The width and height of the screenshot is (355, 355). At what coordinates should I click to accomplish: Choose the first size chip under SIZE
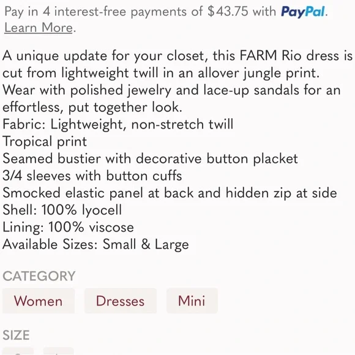(18, 351)
